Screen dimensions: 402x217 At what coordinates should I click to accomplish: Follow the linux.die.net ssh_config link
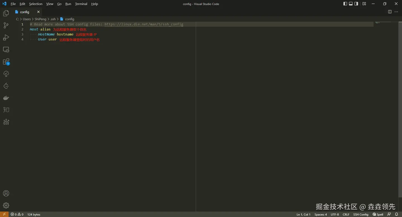click(x=144, y=24)
